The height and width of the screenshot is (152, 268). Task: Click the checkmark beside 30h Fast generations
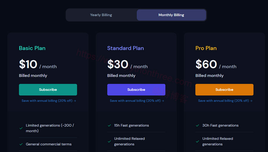pos(197,126)
